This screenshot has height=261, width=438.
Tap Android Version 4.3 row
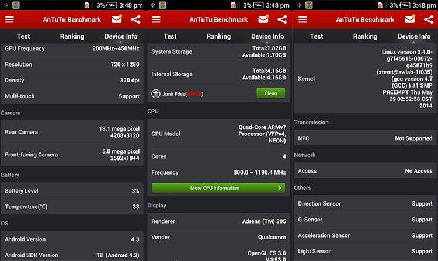72,239
